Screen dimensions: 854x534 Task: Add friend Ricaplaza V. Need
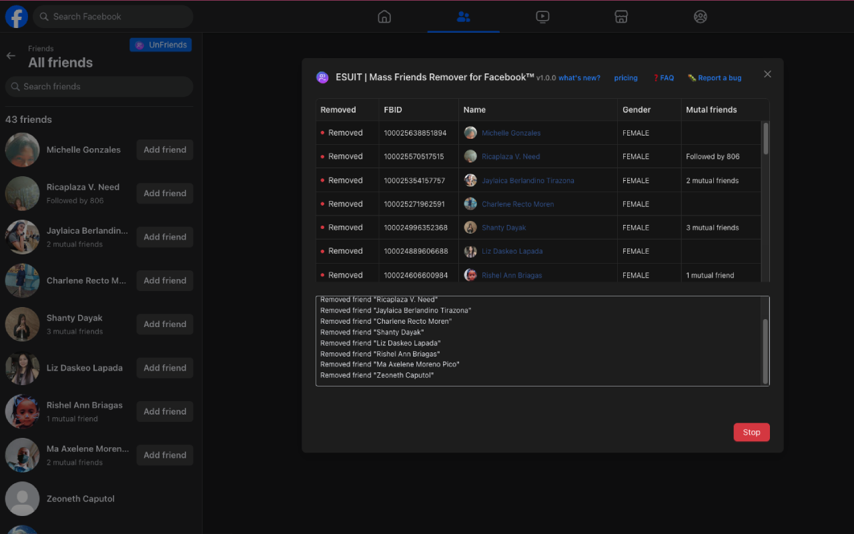(165, 193)
